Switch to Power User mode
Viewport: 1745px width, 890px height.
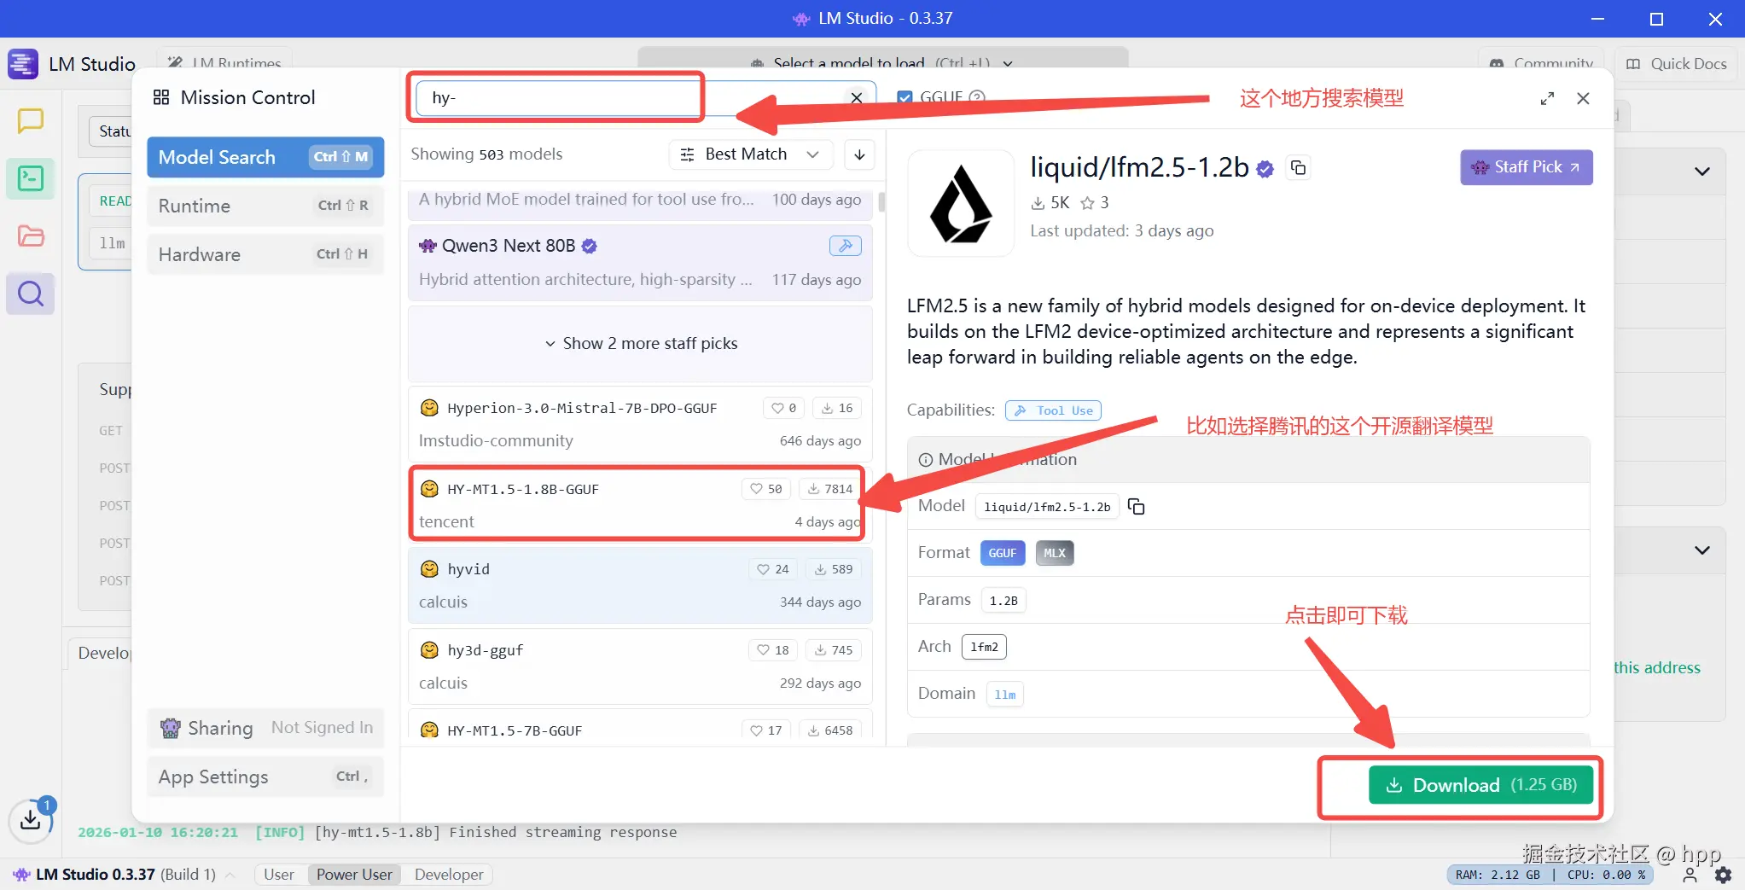[354, 875]
